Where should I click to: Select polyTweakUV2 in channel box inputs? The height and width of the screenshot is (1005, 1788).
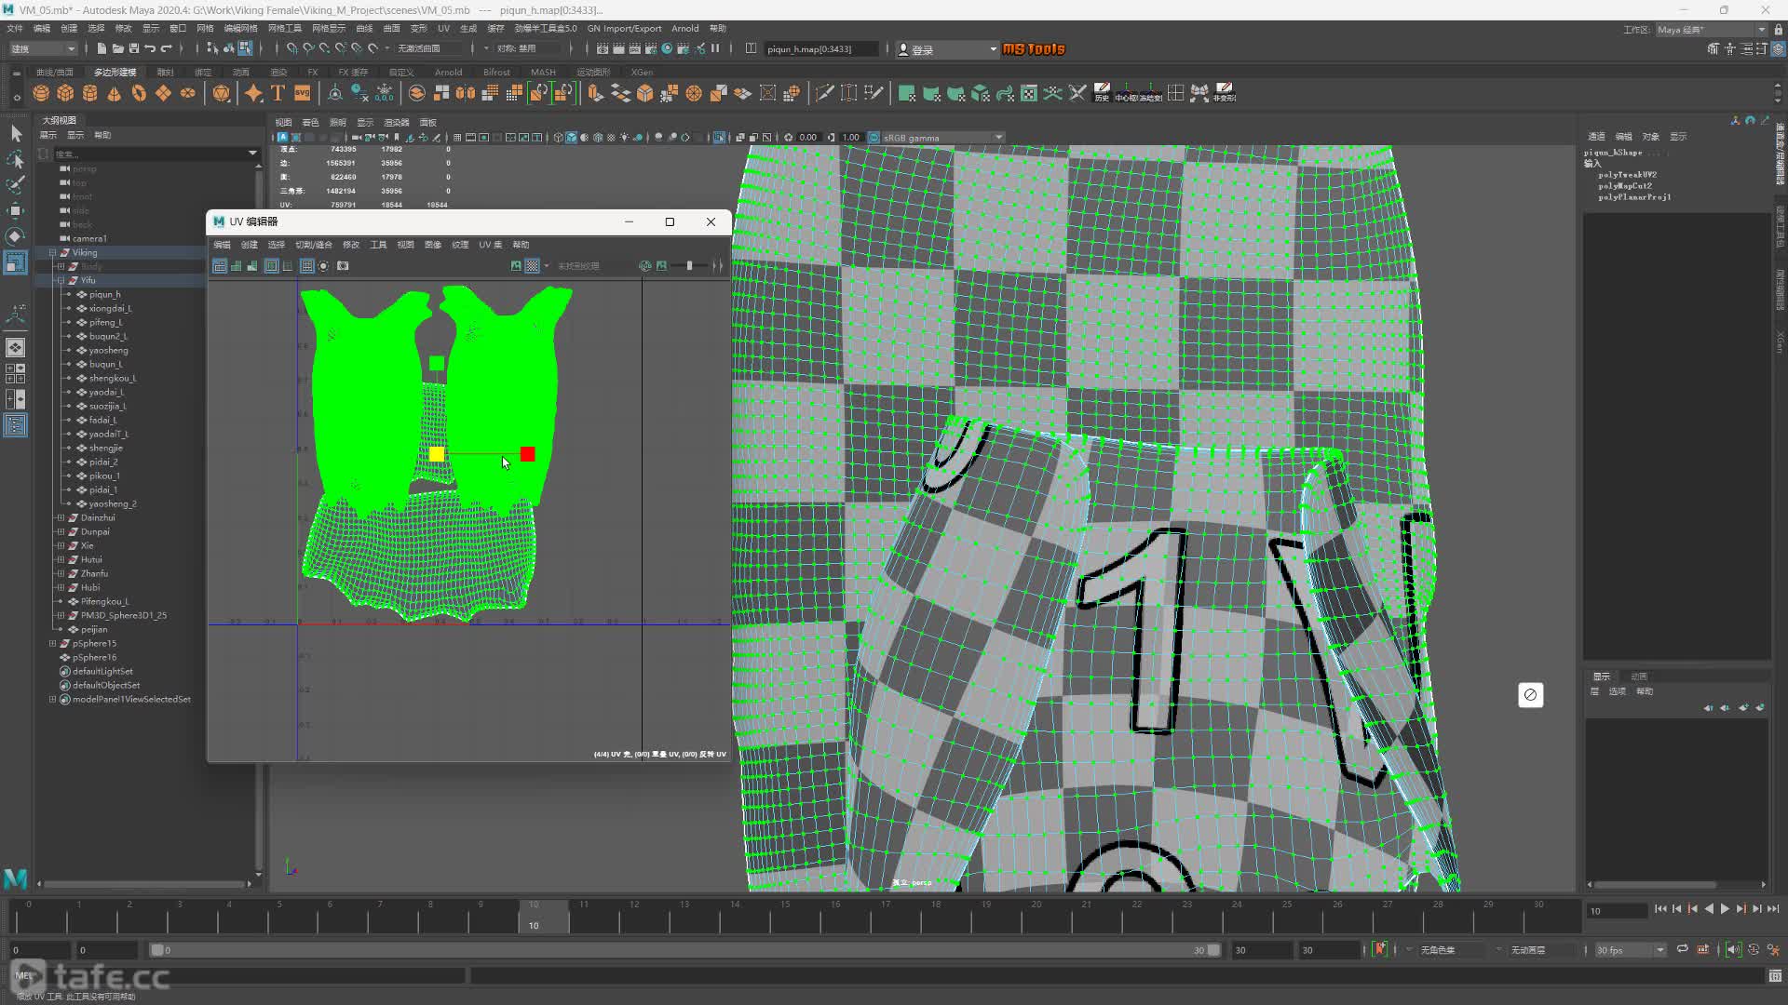pyautogui.click(x=1627, y=175)
